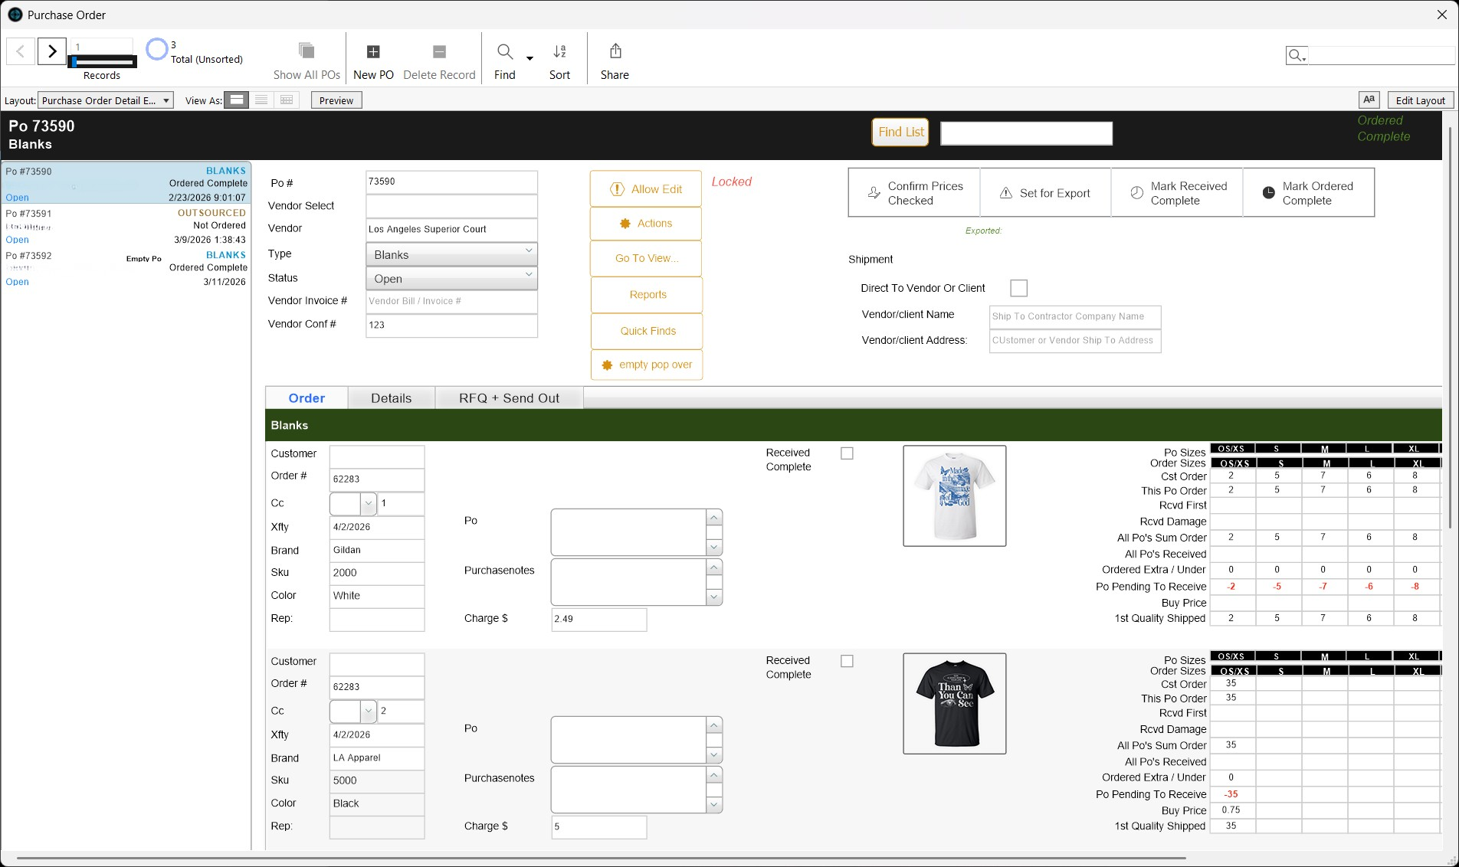Image resolution: width=1459 pixels, height=867 pixels.
Task: Check Received Complete for white shirt item
Action: coord(847,453)
